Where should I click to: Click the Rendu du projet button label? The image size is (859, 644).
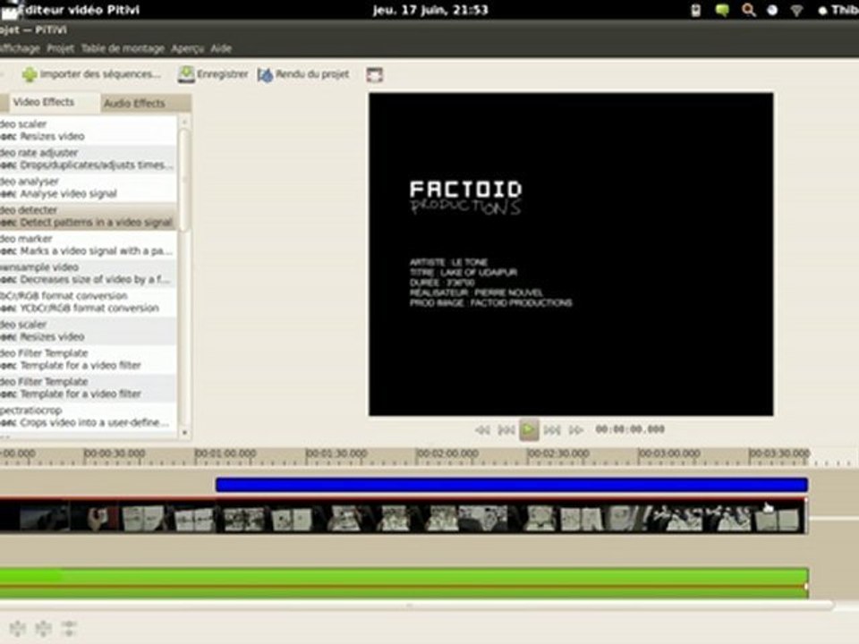[312, 74]
